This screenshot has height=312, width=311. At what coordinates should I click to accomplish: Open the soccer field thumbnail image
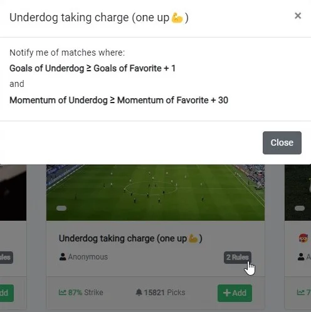155,193
